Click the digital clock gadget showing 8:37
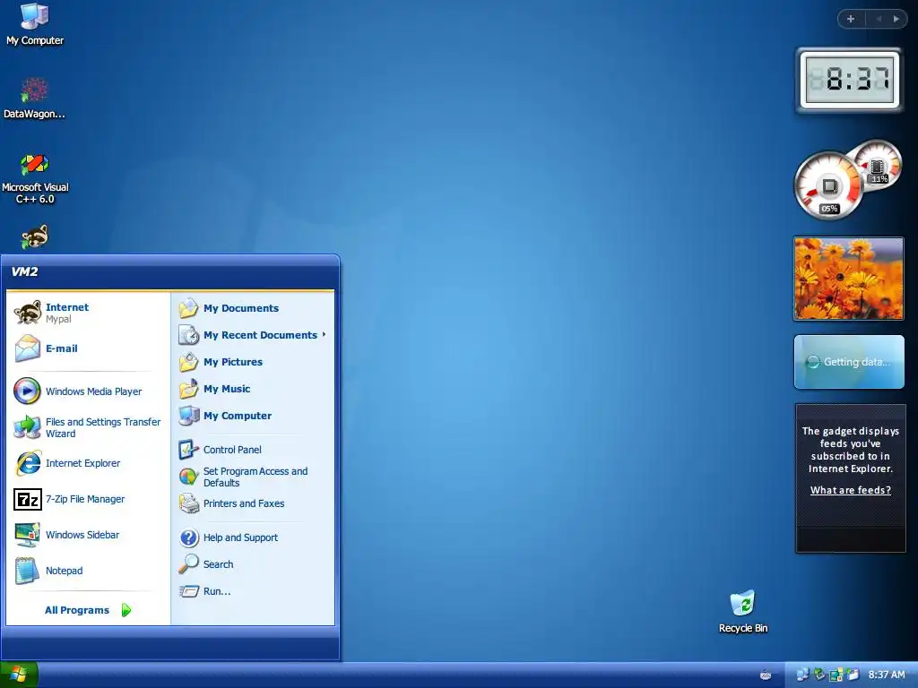 pyautogui.click(x=850, y=80)
